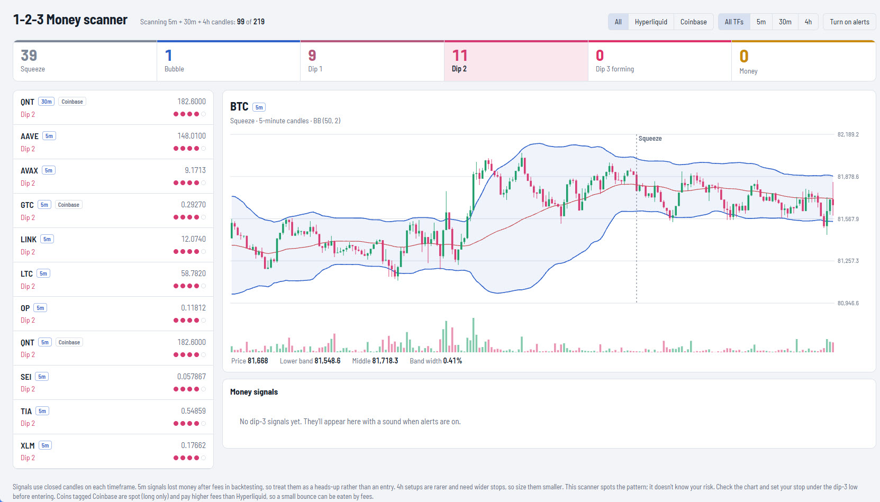The width and height of the screenshot is (880, 502).
Task: Click the progress dots on the AAVE row
Action: click(189, 149)
